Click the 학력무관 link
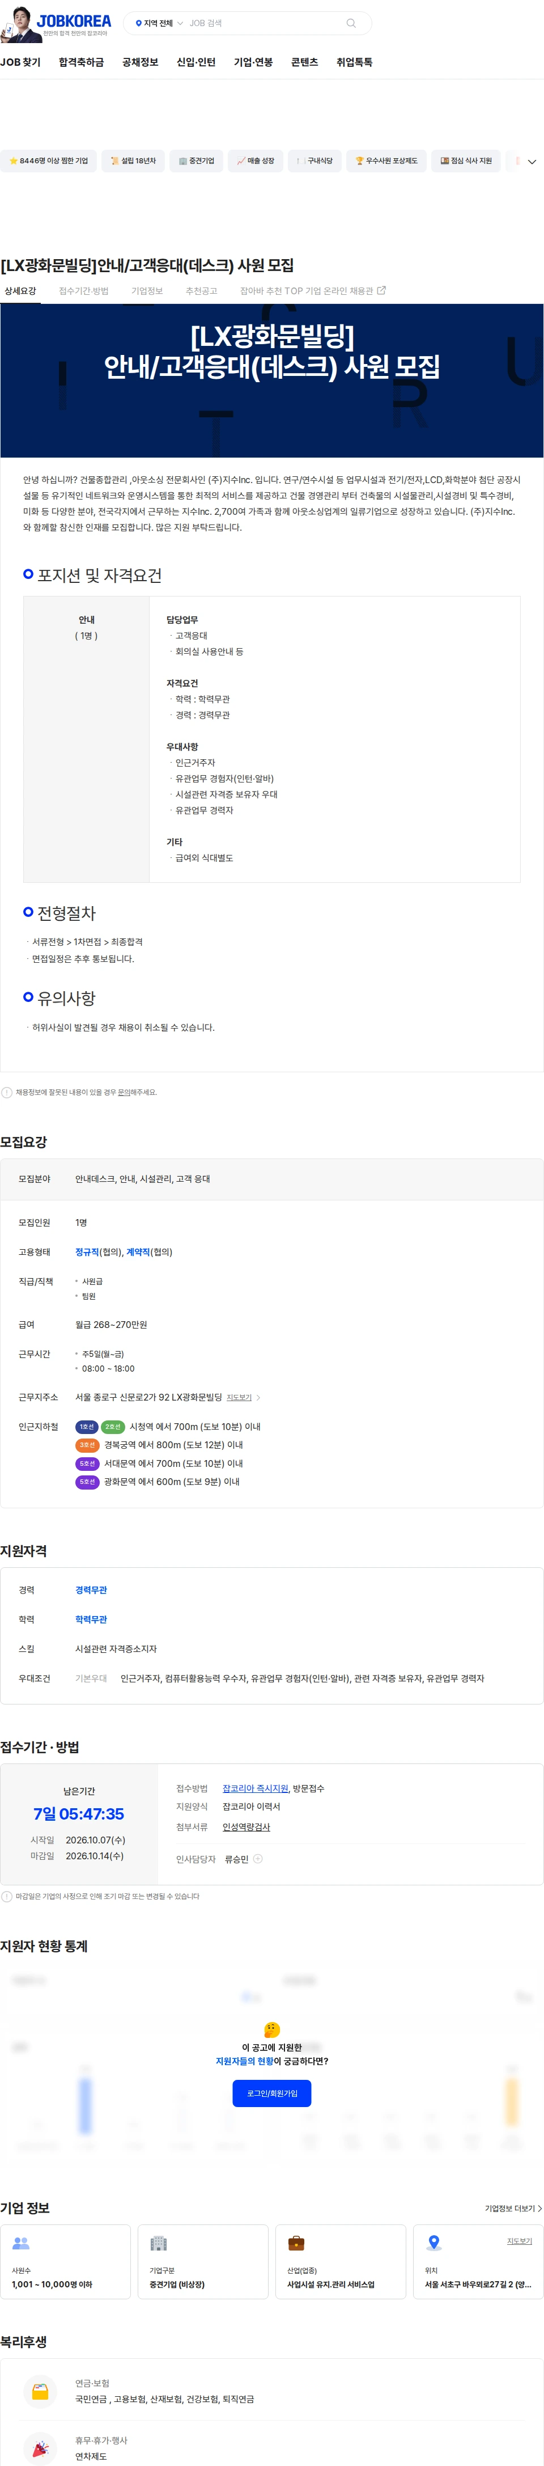544x2466 pixels. click(x=91, y=1620)
